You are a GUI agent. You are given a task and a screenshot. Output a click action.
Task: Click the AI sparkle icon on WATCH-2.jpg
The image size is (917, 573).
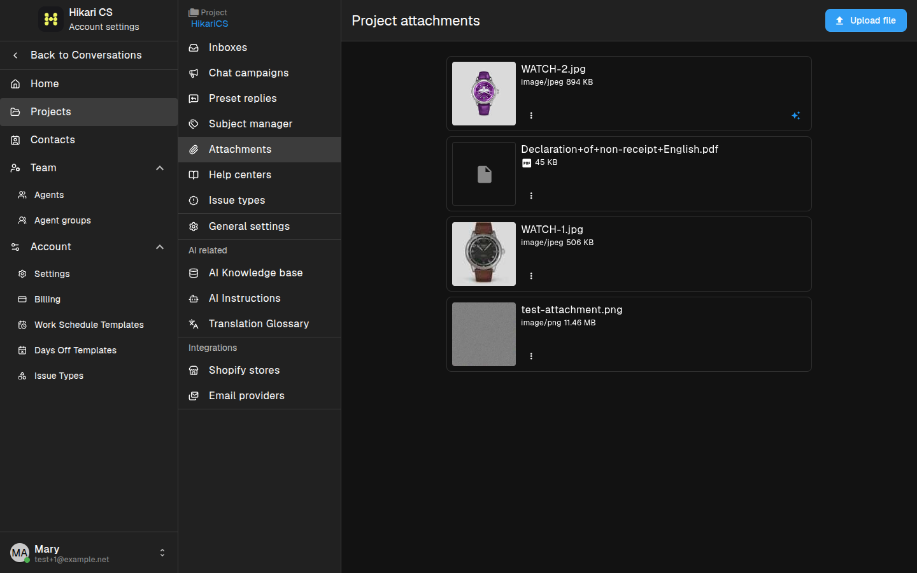pyautogui.click(x=795, y=115)
